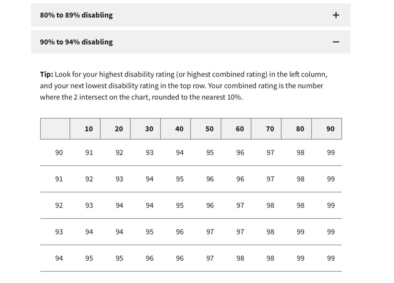
Task: Select the column header 50
Action: tap(206, 129)
